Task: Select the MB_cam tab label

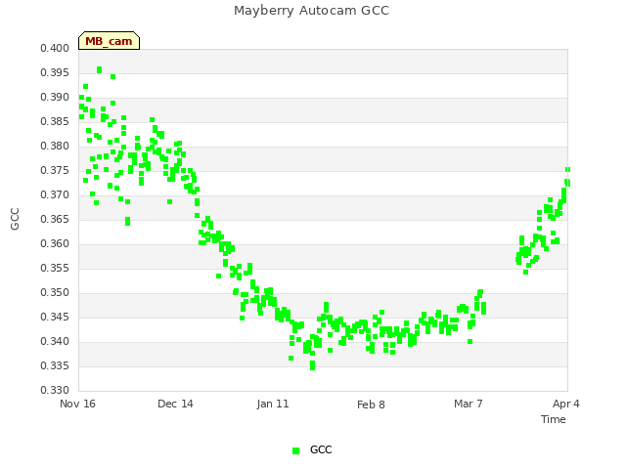Action: click(x=109, y=41)
